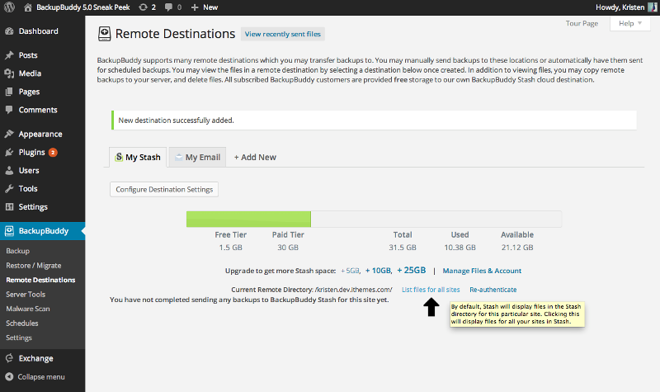This screenshot has width=660, height=392.
Task: Click the home icon for BackupBuddy site
Action: click(28, 7)
